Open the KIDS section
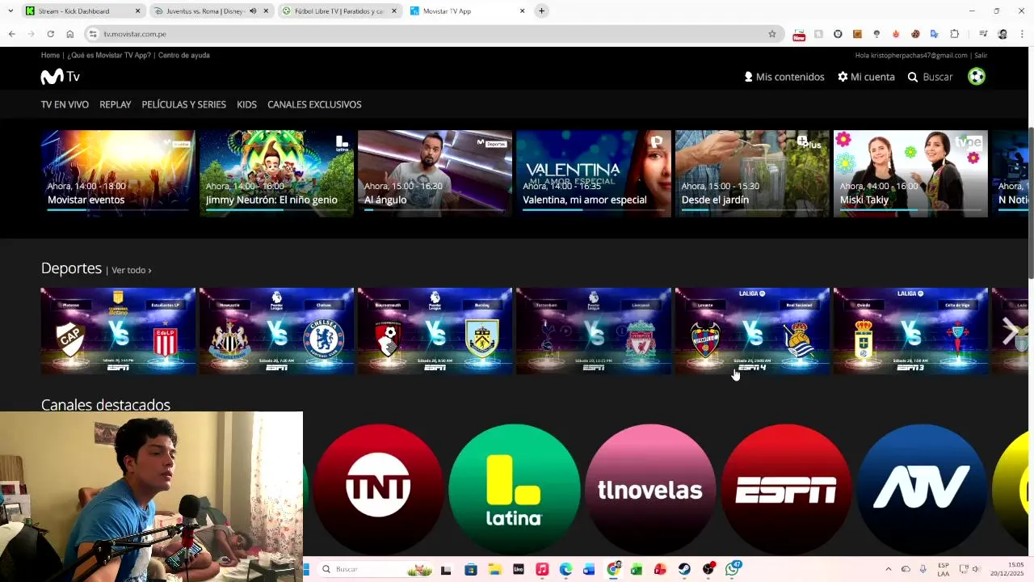Image resolution: width=1034 pixels, height=582 pixels. pos(246,104)
